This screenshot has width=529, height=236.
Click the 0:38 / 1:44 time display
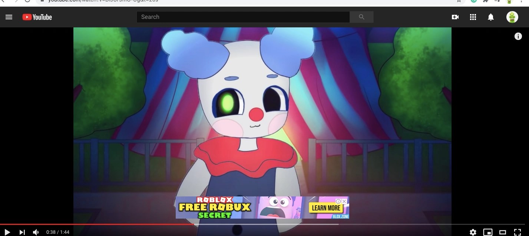[x=58, y=232]
